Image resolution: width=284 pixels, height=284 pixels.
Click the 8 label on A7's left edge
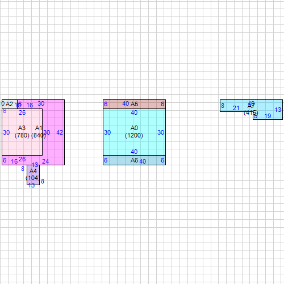click(223, 106)
